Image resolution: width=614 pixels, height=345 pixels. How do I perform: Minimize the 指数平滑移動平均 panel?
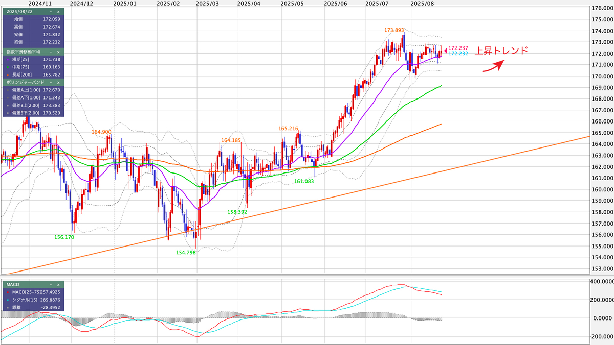(51, 52)
